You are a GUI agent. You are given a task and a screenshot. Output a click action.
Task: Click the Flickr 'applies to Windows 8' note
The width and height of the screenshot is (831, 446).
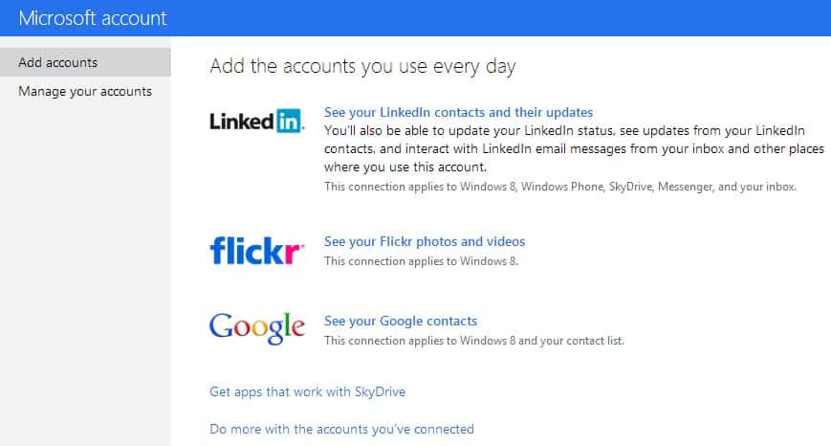tap(421, 261)
